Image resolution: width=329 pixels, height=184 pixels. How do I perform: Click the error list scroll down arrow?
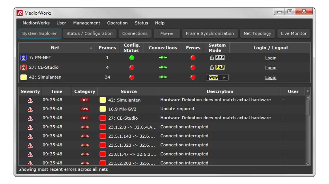click(308, 164)
